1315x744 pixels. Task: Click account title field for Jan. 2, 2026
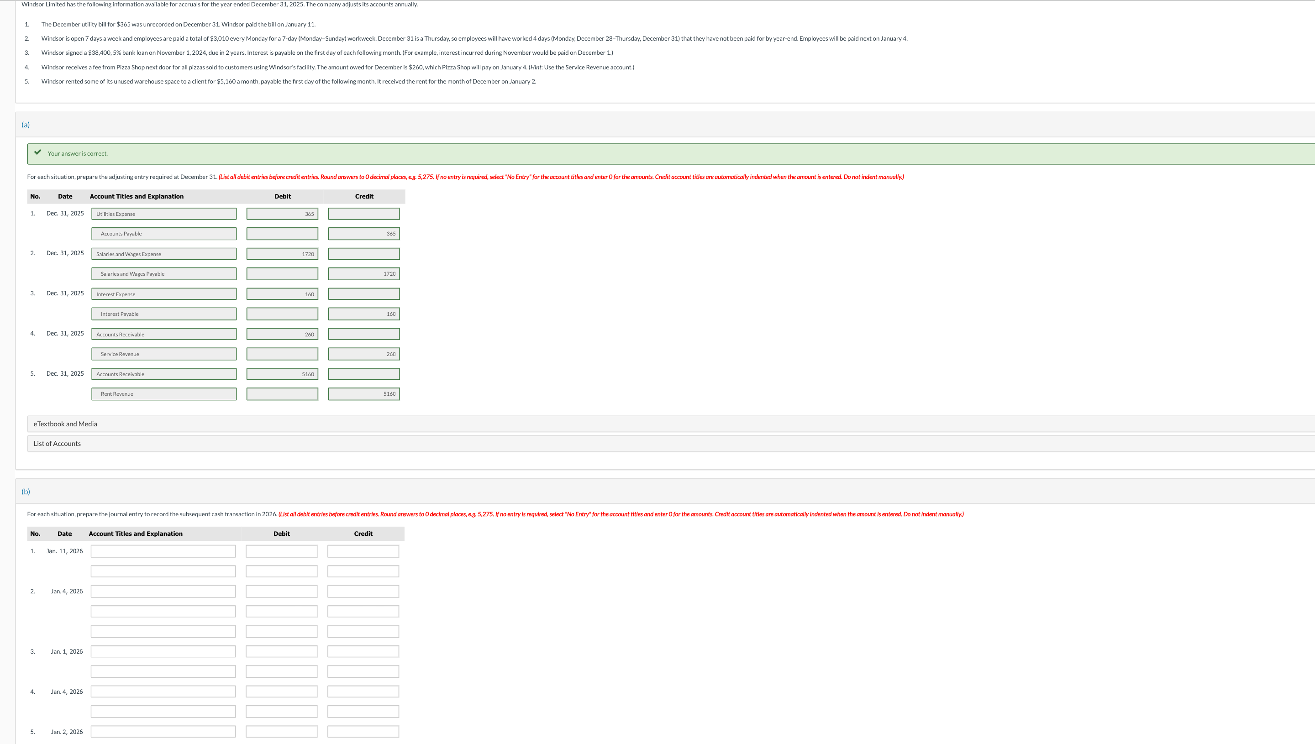(163, 732)
